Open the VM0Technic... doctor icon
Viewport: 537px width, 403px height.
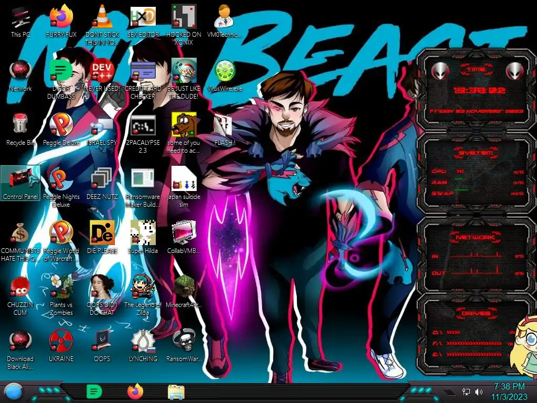(224, 22)
